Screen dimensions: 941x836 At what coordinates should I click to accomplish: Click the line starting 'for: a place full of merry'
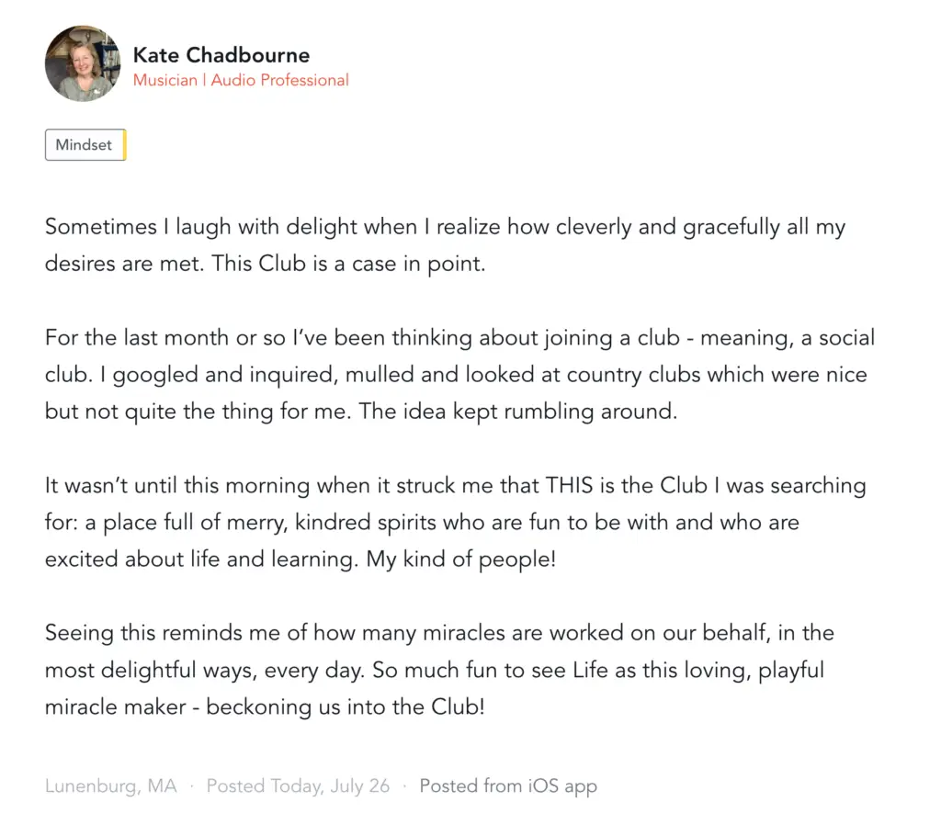tap(422, 523)
